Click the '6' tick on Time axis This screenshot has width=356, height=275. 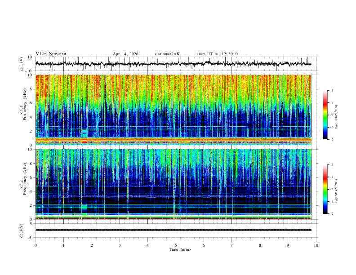point(204,245)
